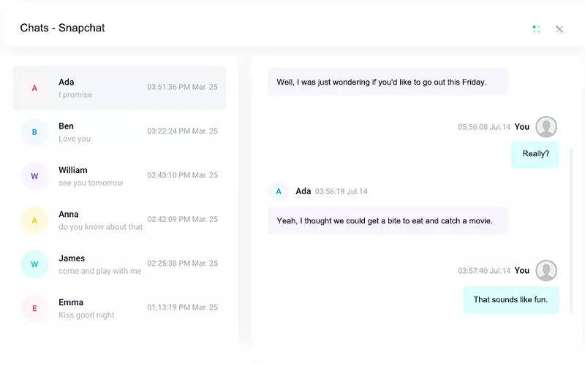Click Ada's avatar in the conversation pane
Viewport: 585px width, 365px height.
[x=278, y=191]
